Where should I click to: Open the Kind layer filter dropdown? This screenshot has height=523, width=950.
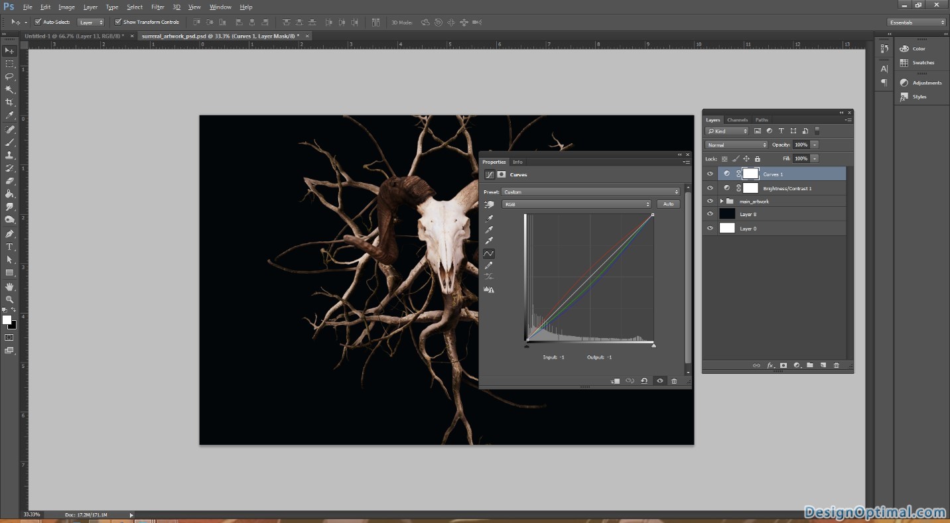[727, 131]
